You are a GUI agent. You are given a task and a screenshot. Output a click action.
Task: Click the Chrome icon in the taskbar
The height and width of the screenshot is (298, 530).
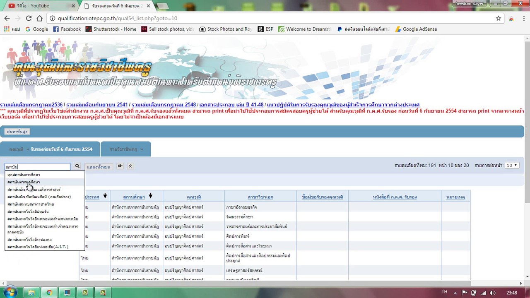coord(49,293)
